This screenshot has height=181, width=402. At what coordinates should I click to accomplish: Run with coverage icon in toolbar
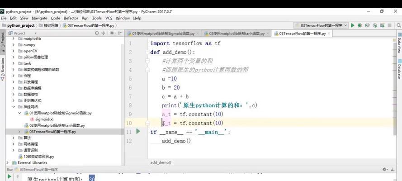click(367, 25)
